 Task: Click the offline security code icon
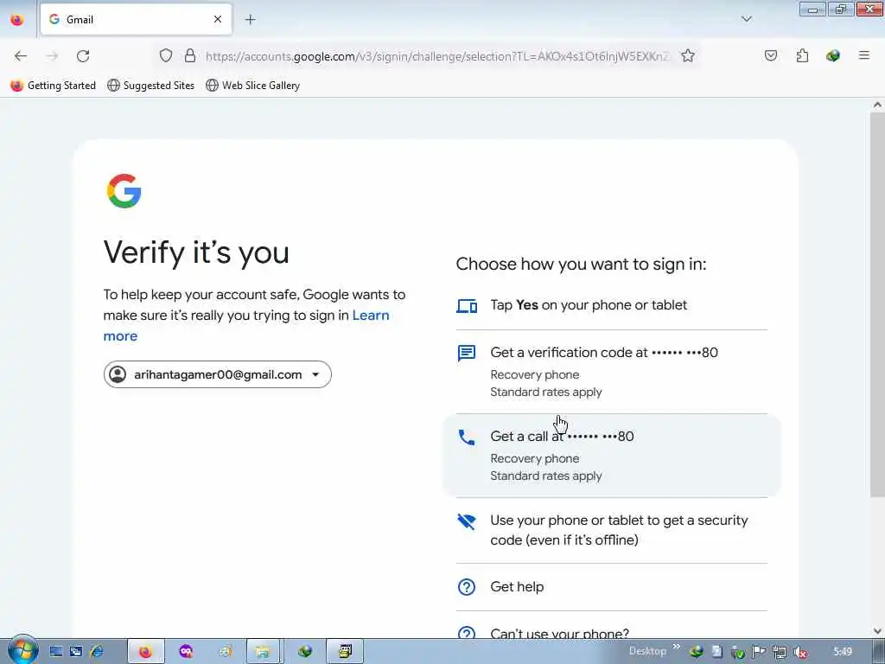coord(466,521)
